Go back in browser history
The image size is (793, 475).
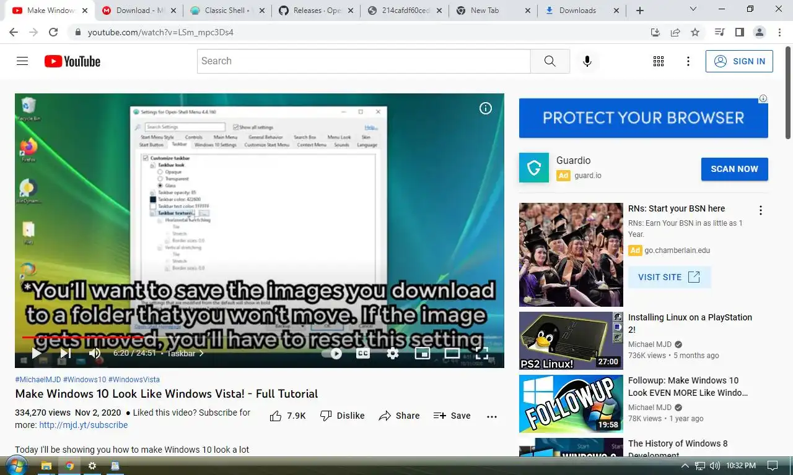pos(14,32)
